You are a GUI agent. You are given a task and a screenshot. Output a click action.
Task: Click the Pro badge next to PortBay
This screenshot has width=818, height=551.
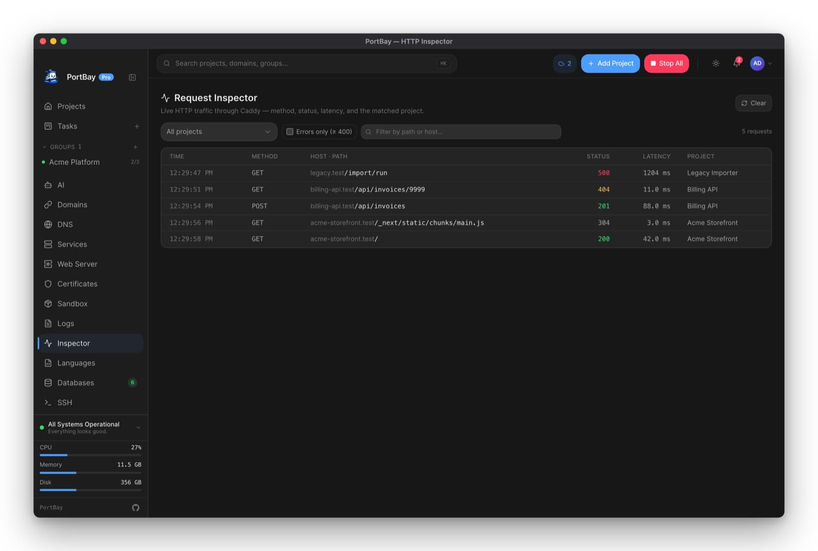pyautogui.click(x=106, y=77)
